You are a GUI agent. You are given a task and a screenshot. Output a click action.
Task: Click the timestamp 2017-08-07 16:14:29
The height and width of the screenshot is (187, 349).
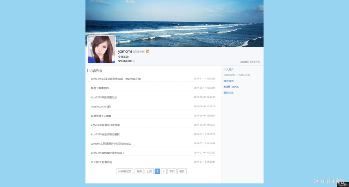pyautogui.click(x=205, y=97)
